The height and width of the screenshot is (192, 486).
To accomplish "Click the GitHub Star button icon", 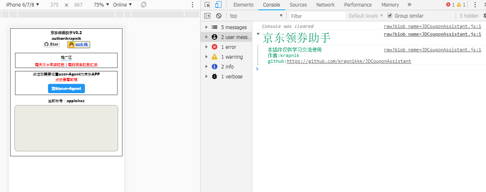I will coord(51,44).
